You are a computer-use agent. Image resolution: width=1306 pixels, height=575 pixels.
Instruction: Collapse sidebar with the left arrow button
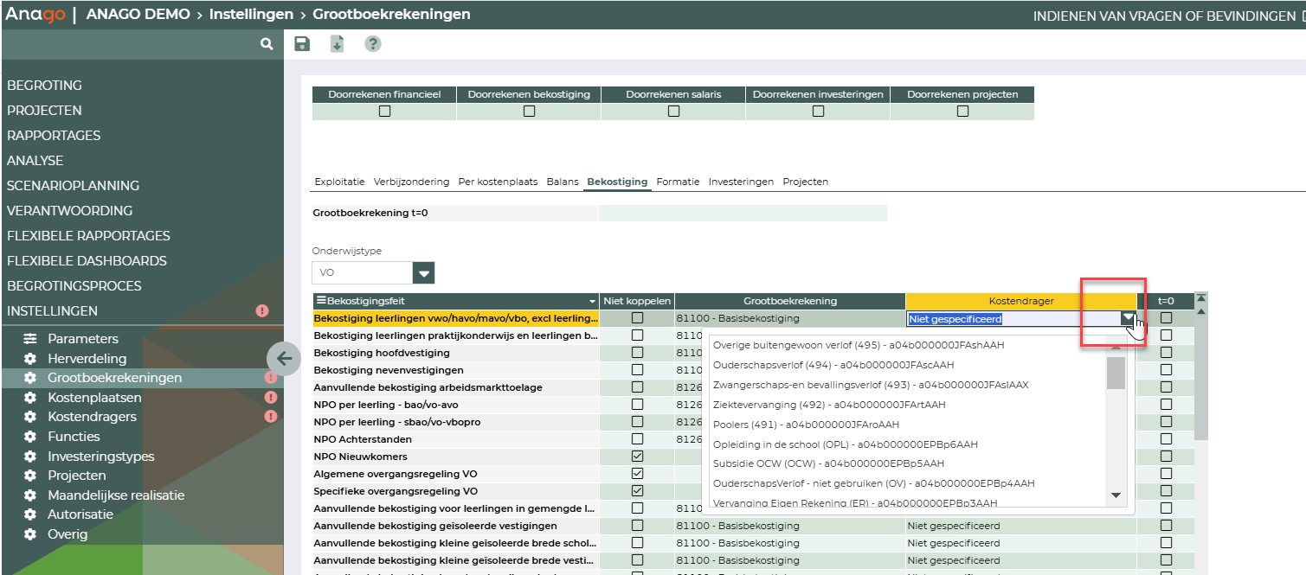(284, 358)
